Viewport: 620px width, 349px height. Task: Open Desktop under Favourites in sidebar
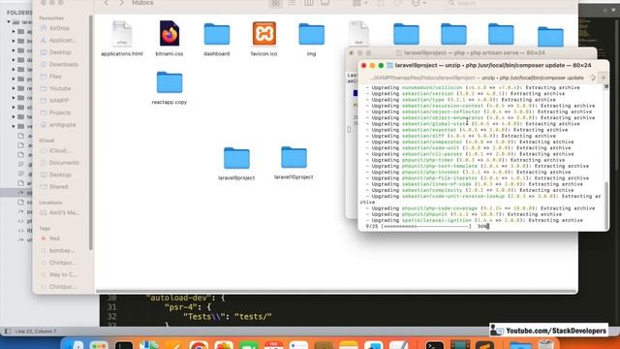[59, 52]
